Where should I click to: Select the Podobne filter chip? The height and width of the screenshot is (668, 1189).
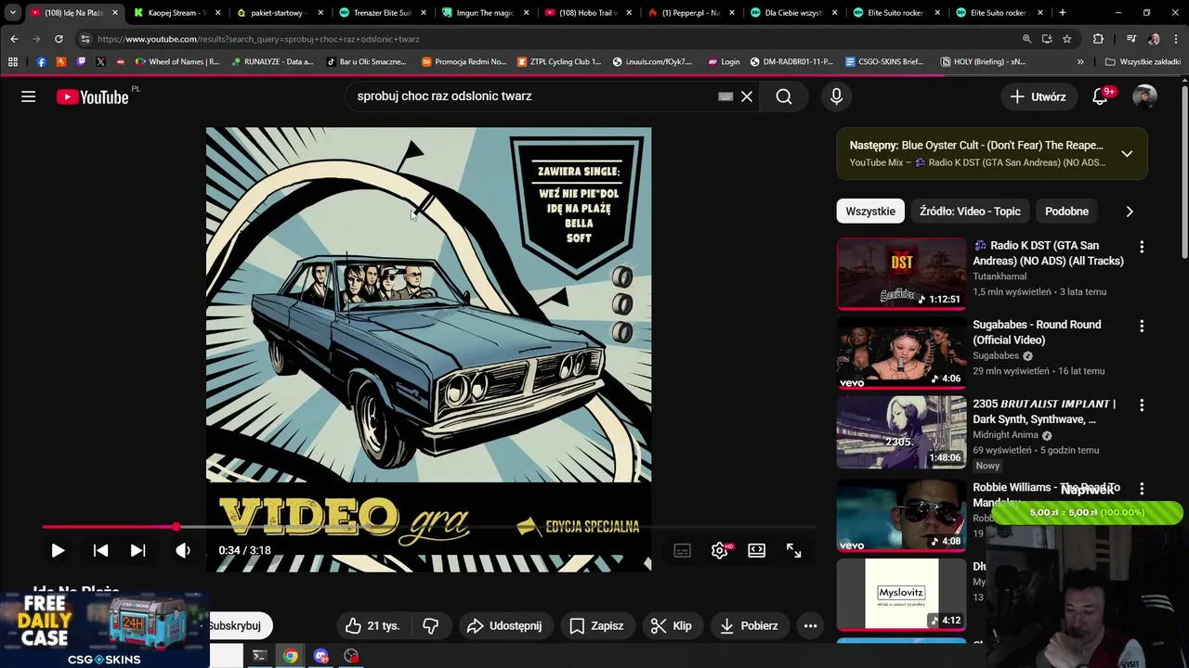1066,212
